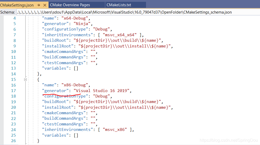Click "buildCommandArgs" key on line 11

click(x=64, y=57)
